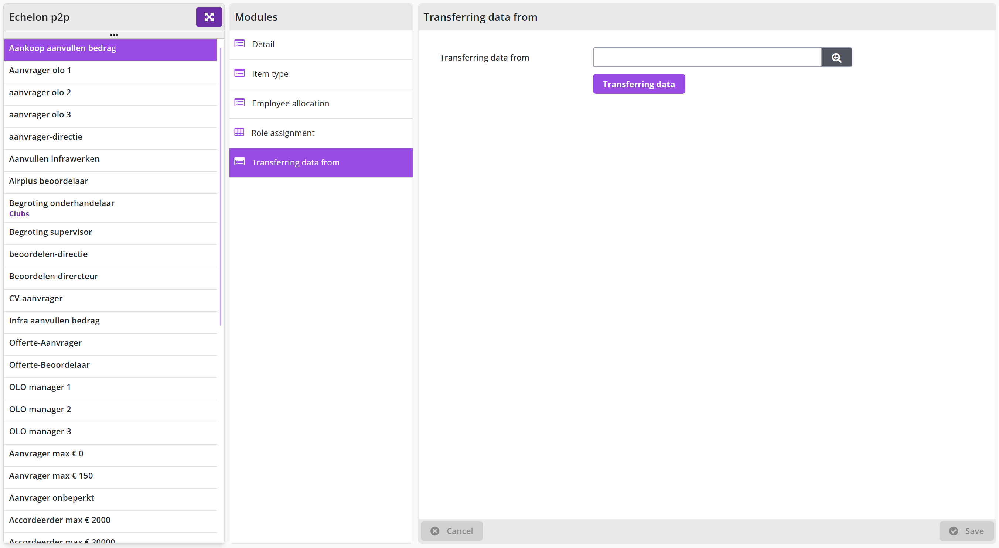Screen dimensions: 999x548
Task: Click the Item type module icon
Action: [x=239, y=73]
